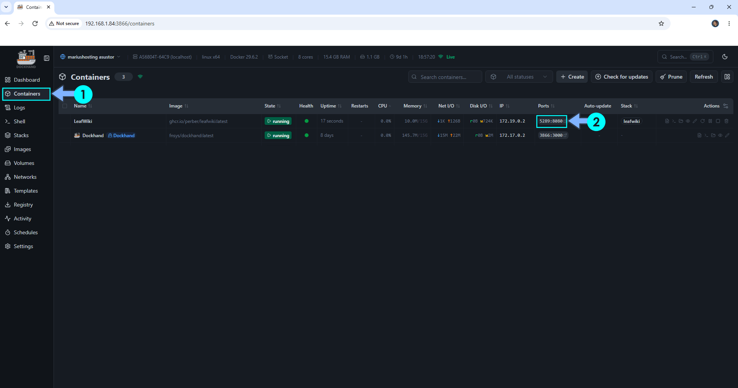Open Schedules in the sidebar

pyautogui.click(x=27, y=232)
